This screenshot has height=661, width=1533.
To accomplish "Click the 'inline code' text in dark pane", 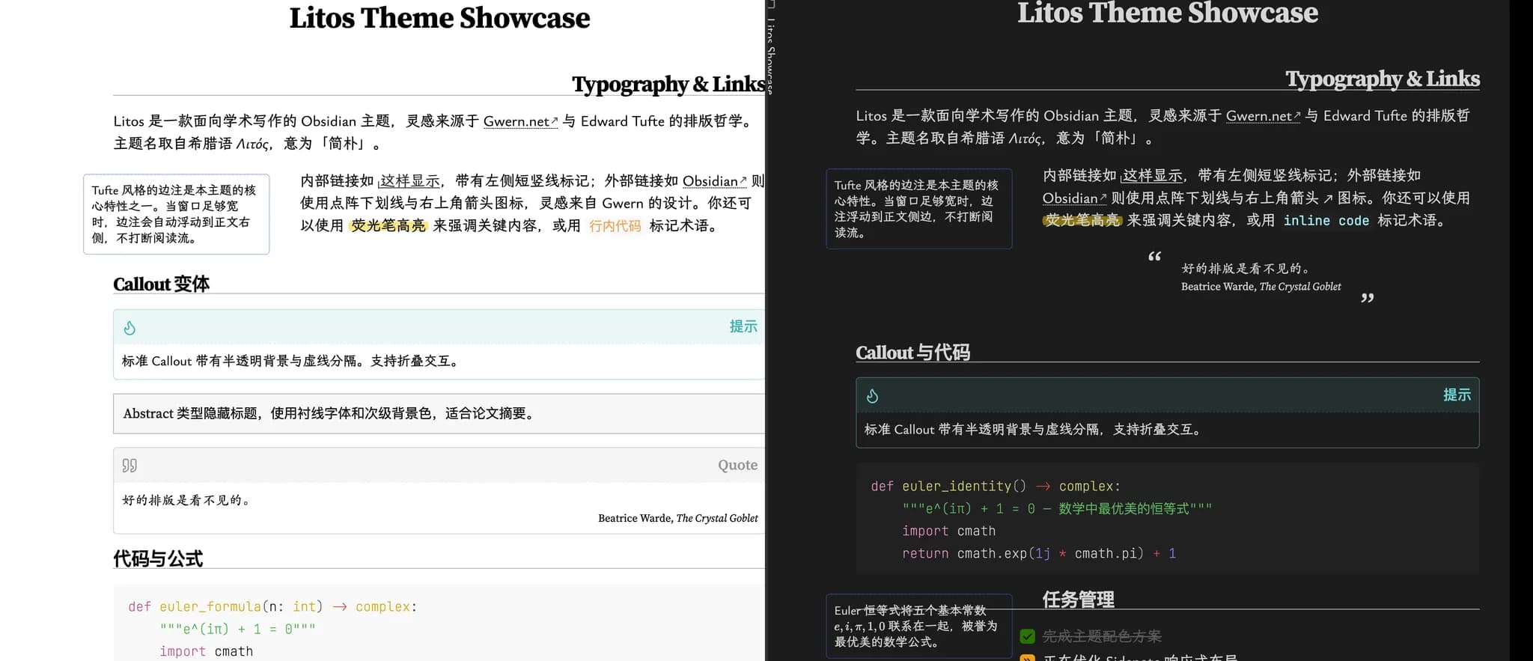I will (1326, 221).
